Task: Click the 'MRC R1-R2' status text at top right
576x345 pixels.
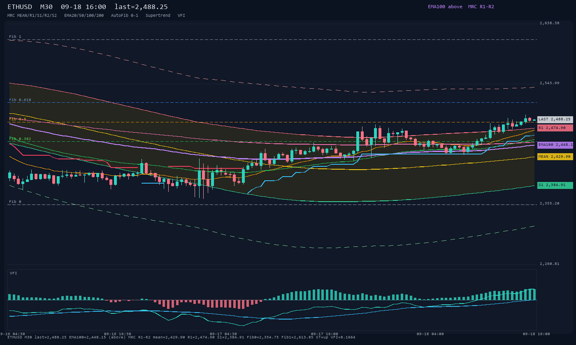Action: pos(481,7)
